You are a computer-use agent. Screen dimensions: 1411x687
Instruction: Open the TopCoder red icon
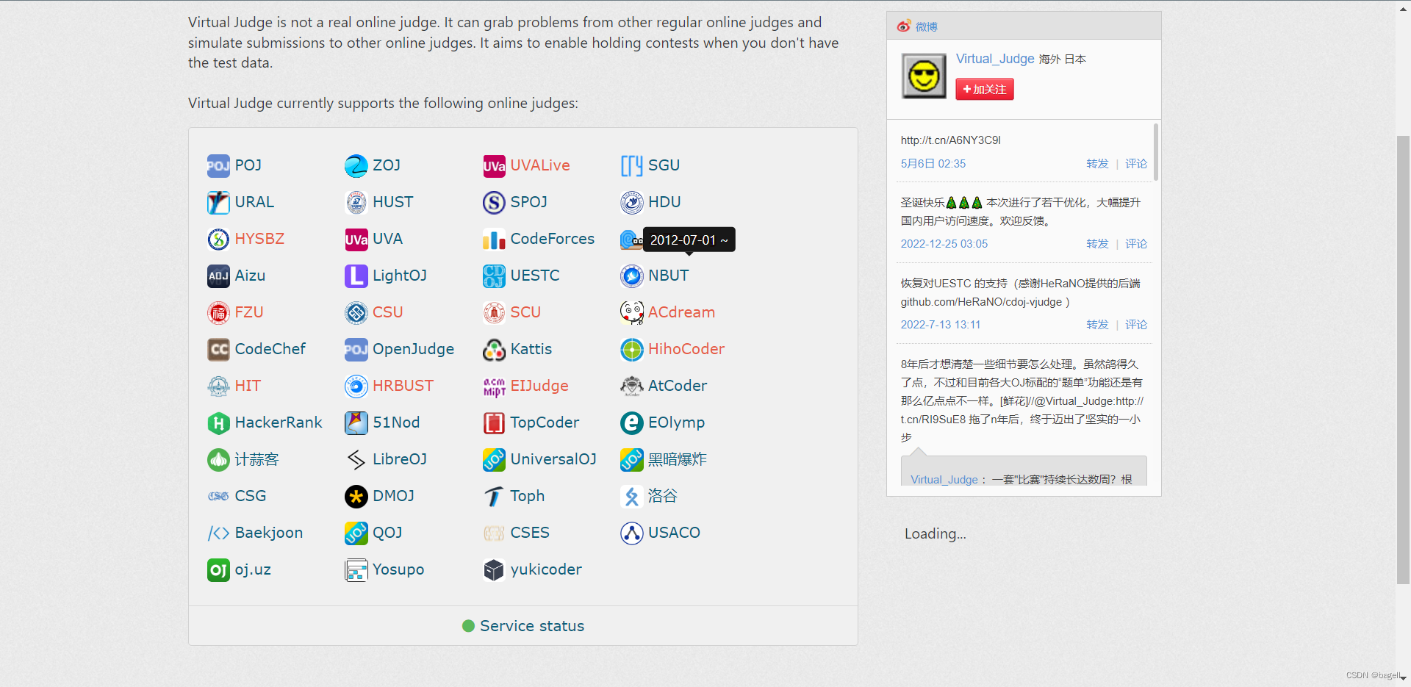pyautogui.click(x=494, y=422)
